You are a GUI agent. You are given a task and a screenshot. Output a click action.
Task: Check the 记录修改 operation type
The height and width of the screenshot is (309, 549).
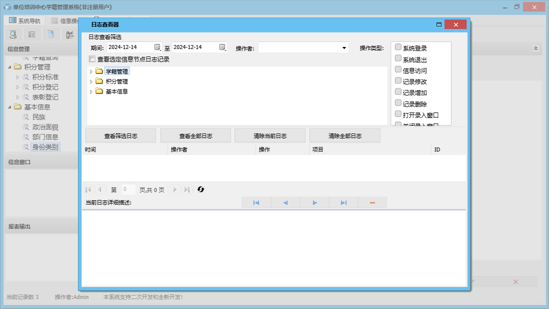point(398,81)
